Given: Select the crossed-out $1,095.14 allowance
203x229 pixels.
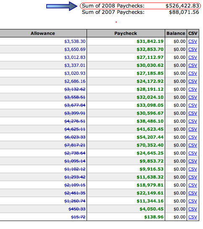Looking at the screenshot, I should [75, 161].
